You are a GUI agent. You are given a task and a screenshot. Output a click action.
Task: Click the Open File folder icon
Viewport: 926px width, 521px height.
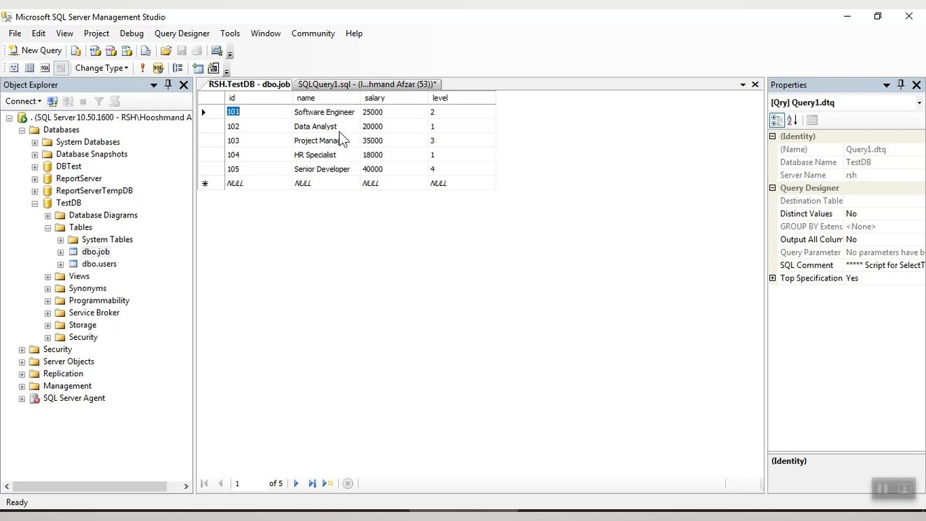click(166, 50)
